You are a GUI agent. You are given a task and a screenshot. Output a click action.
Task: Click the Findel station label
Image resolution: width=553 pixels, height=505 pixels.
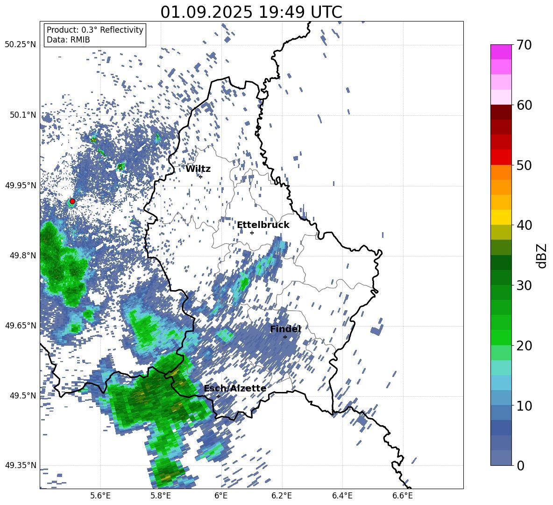pyautogui.click(x=285, y=329)
